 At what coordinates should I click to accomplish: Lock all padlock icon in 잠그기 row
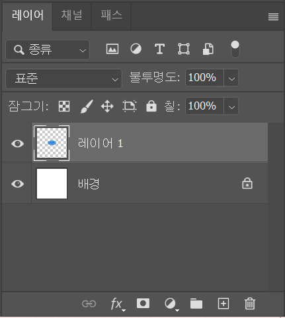tap(151, 106)
